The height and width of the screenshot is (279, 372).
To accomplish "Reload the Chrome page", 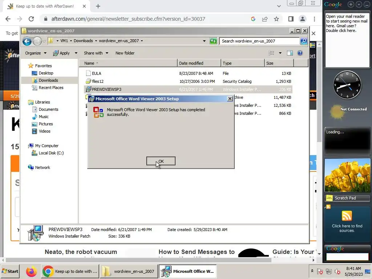I will click(31, 19).
